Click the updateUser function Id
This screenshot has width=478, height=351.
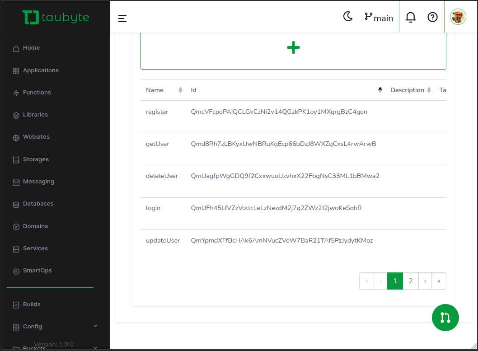click(x=281, y=240)
